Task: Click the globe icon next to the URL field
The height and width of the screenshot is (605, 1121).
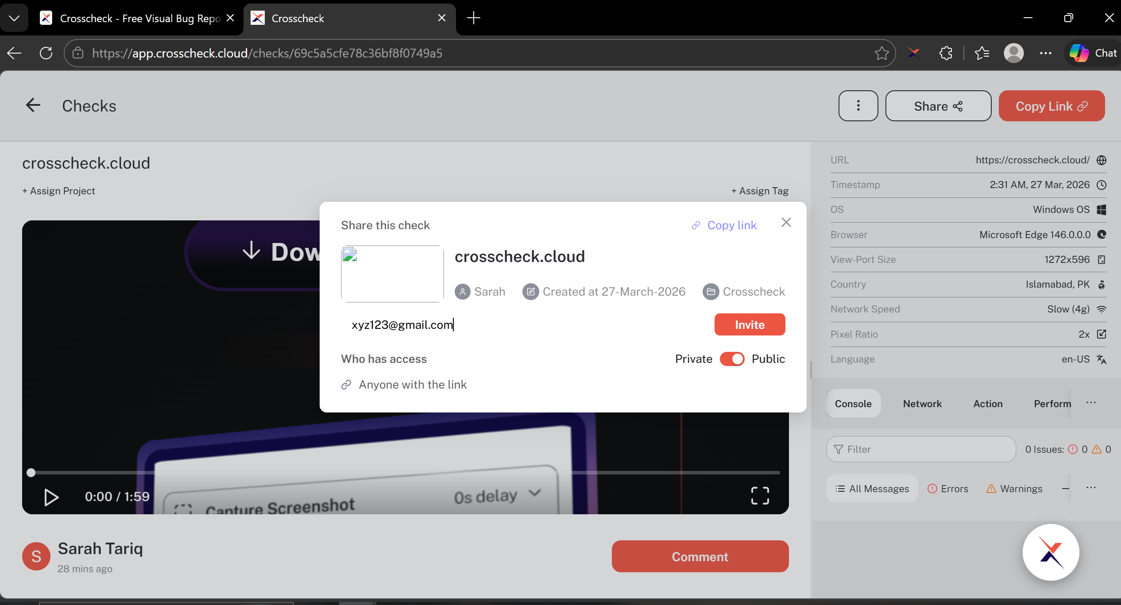Action: (1102, 160)
